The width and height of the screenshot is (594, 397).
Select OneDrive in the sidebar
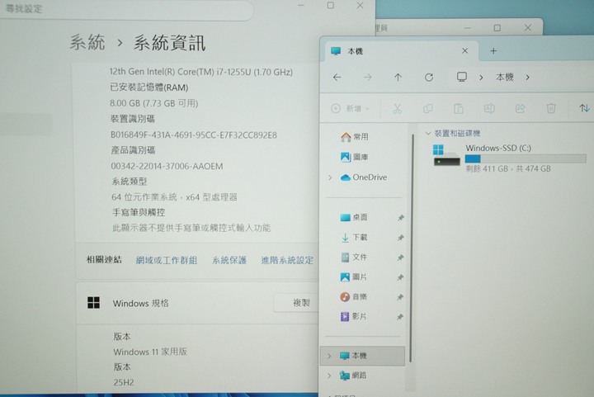364,177
